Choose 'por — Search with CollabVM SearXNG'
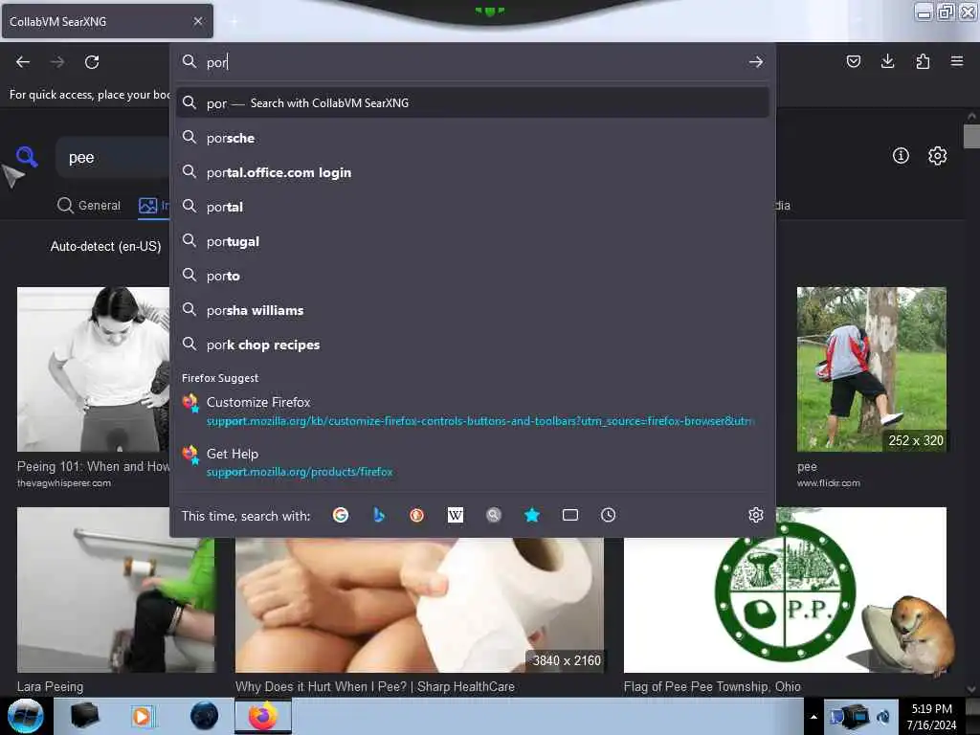This screenshot has height=735, width=980. 473,103
